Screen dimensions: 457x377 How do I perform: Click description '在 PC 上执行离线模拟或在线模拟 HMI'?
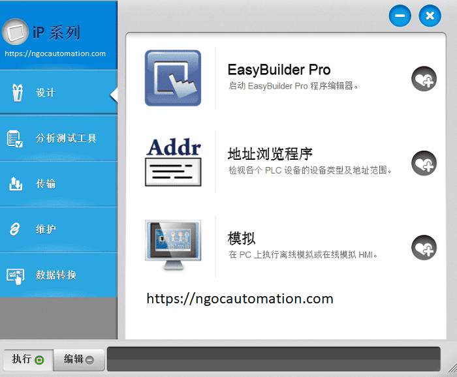303,255
